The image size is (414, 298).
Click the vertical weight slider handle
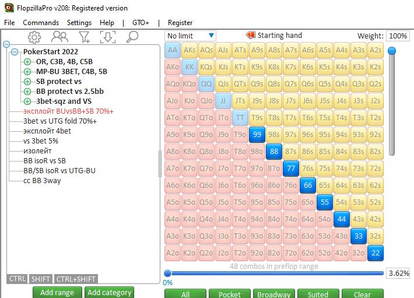(392, 51)
